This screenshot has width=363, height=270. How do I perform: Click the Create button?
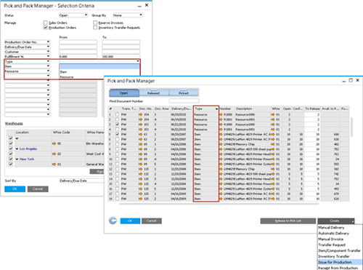tap(336, 221)
